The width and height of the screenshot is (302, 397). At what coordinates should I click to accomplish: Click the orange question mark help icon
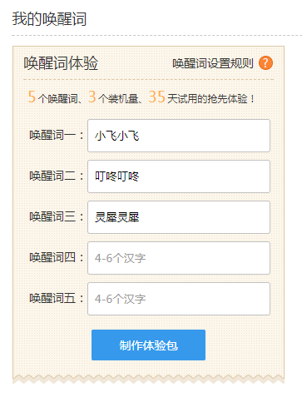coord(265,63)
